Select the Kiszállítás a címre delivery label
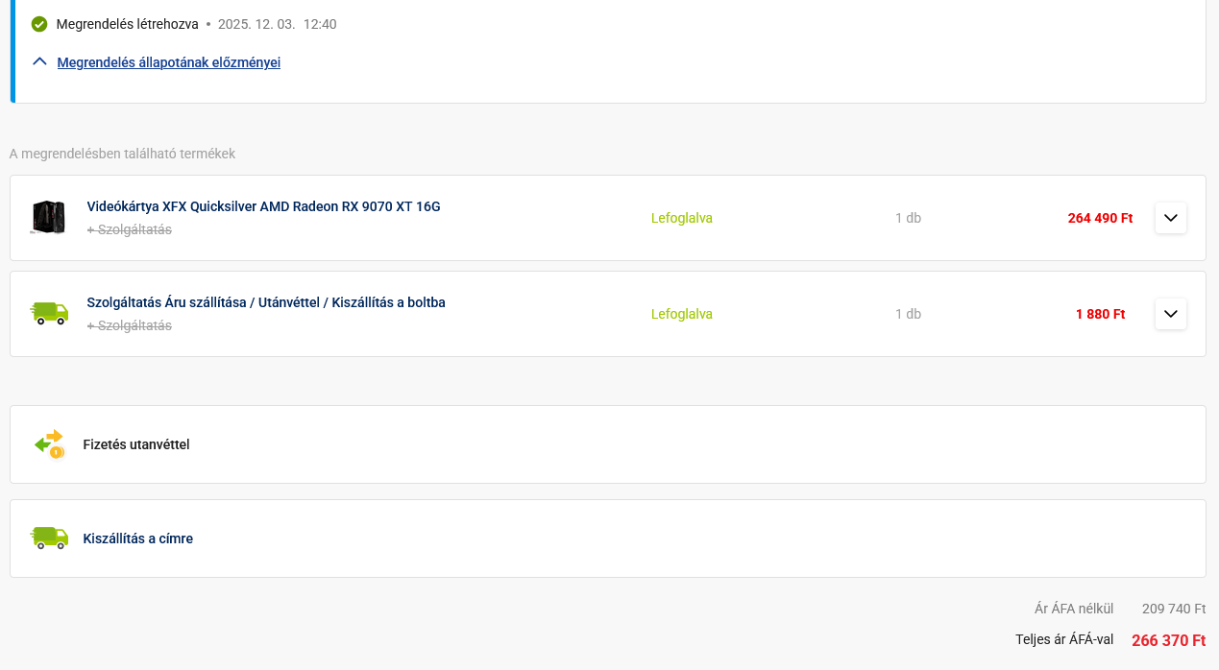The width and height of the screenshot is (1219, 670). tap(138, 538)
